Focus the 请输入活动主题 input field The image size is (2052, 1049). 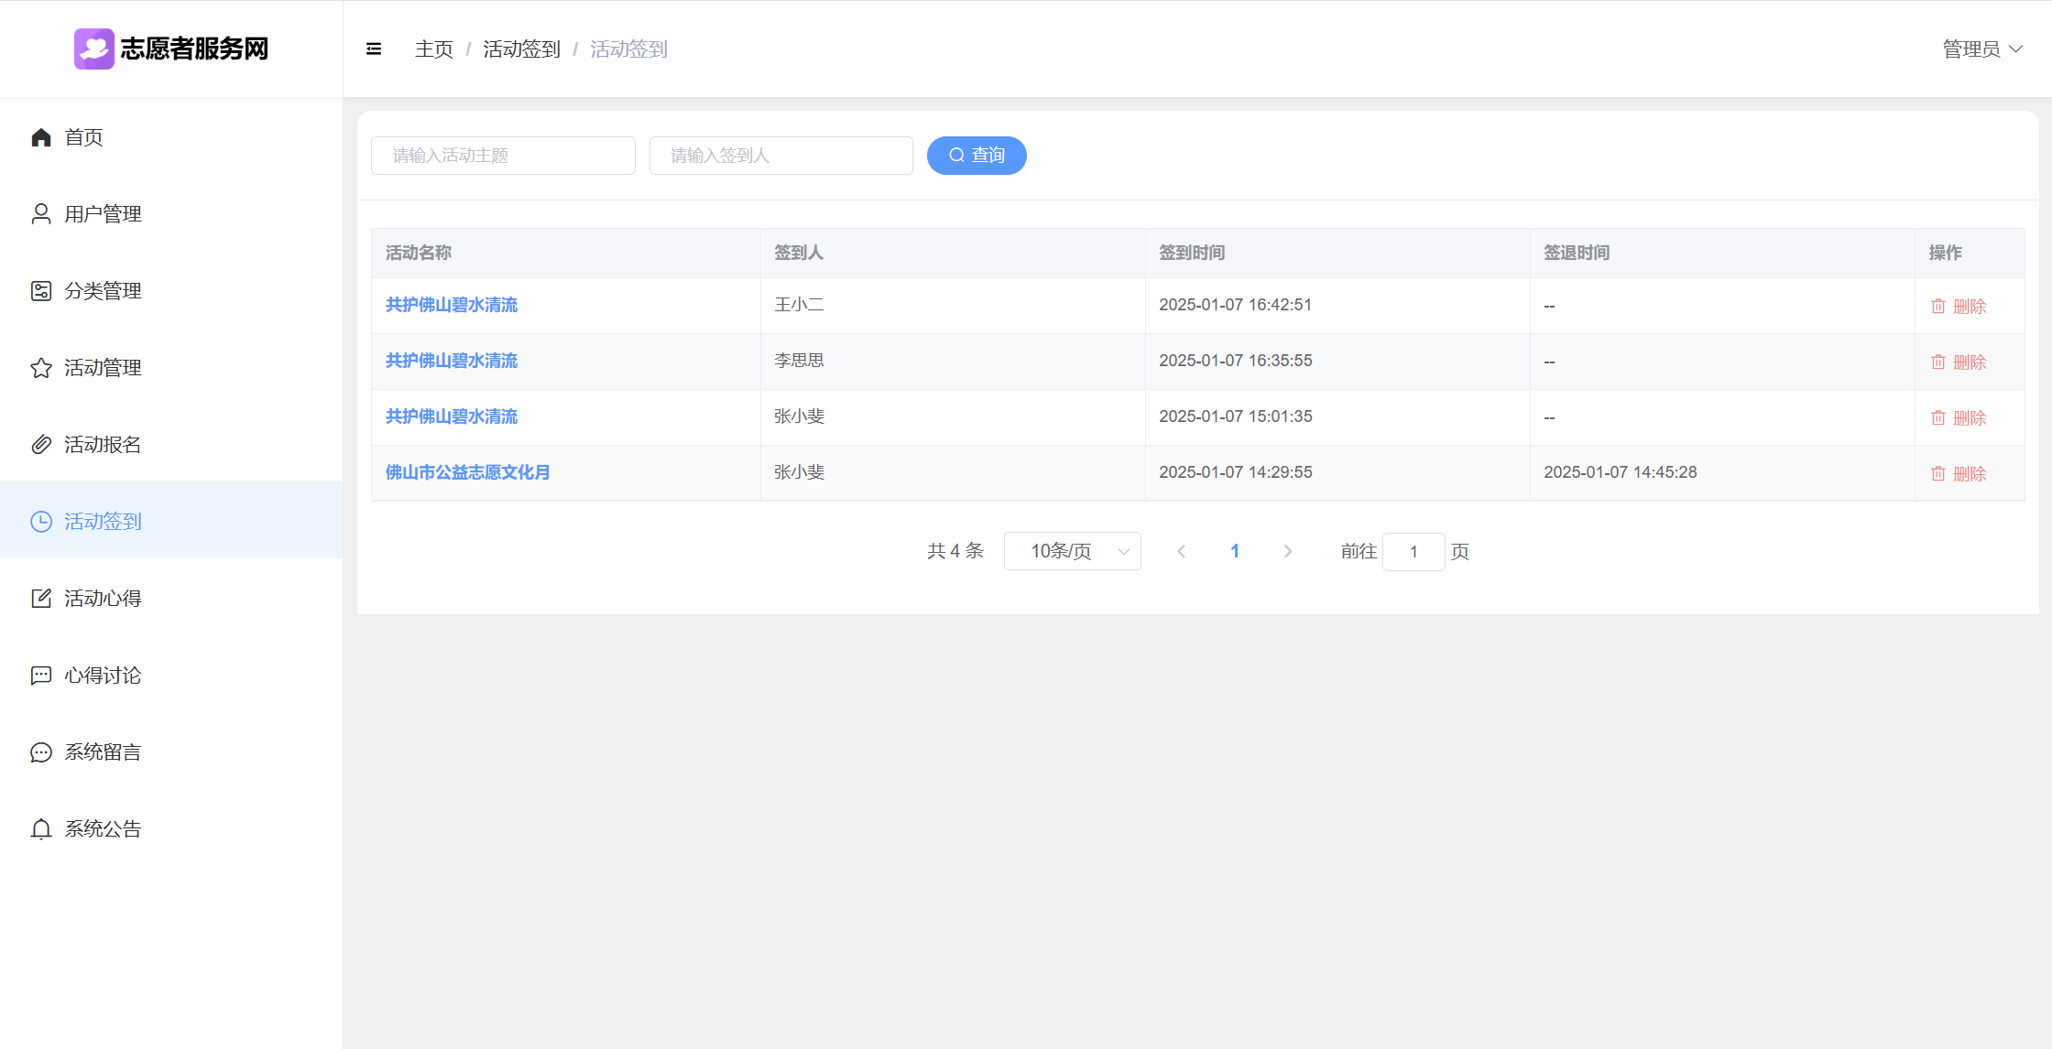503,156
